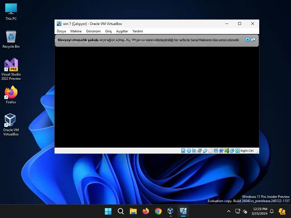Open the Aygıtlar menu
This screenshot has width=291, height=218.
click(122, 31)
